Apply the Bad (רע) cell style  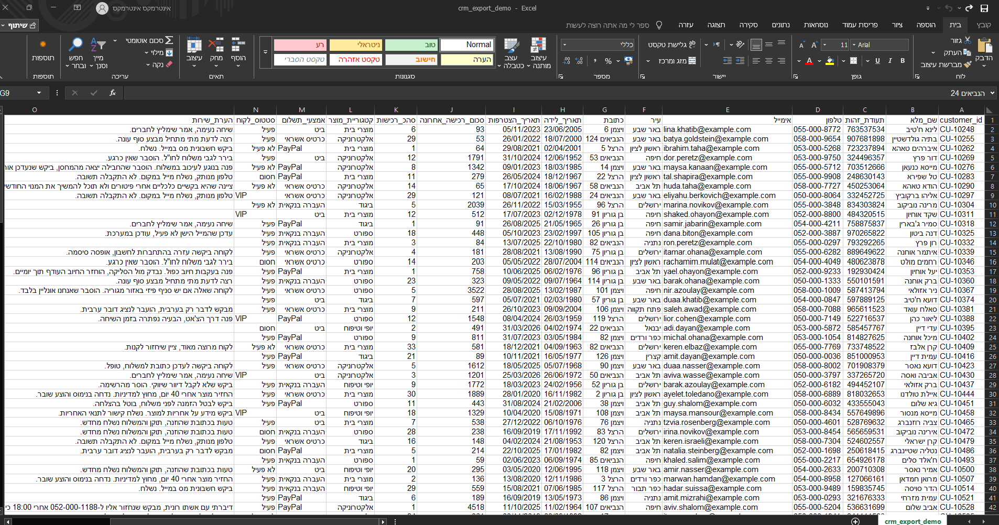click(300, 45)
